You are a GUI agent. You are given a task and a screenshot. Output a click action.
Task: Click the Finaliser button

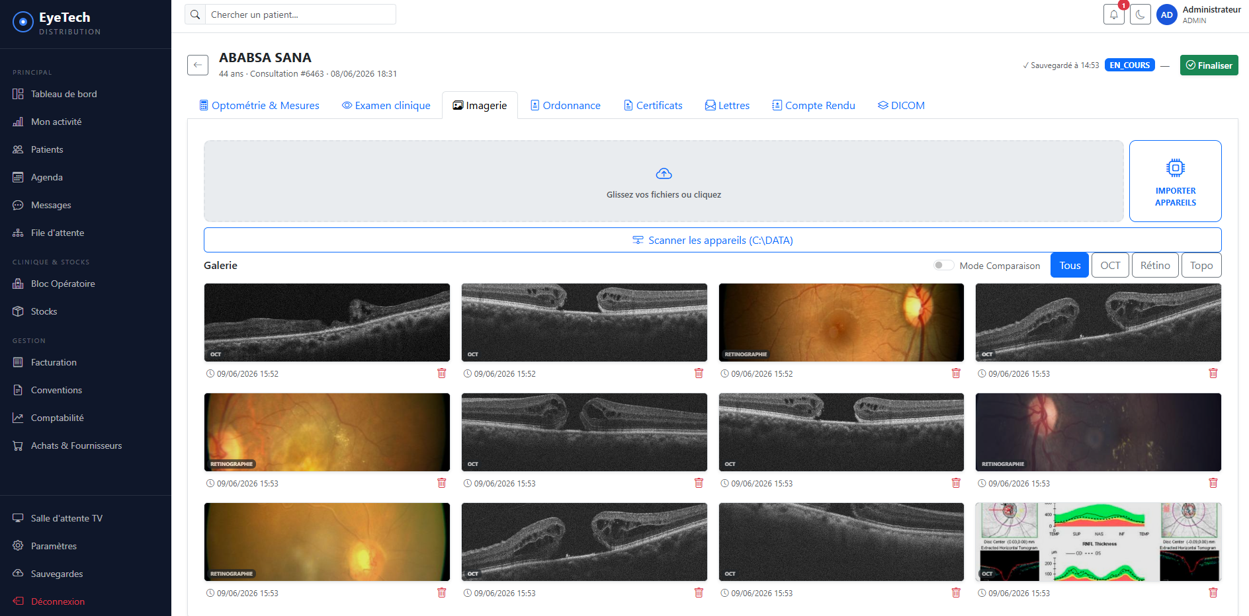point(1209,65)
